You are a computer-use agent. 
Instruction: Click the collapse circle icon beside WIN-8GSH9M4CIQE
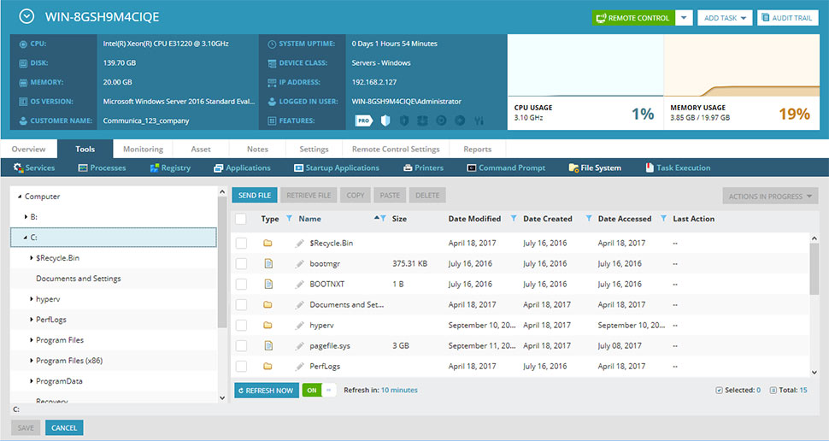tap(26, 16)
